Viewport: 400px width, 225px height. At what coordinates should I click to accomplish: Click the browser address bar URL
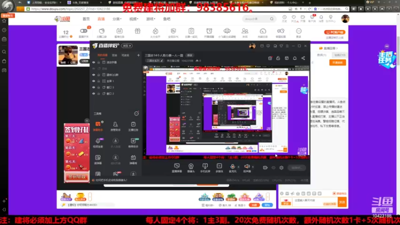70,9
